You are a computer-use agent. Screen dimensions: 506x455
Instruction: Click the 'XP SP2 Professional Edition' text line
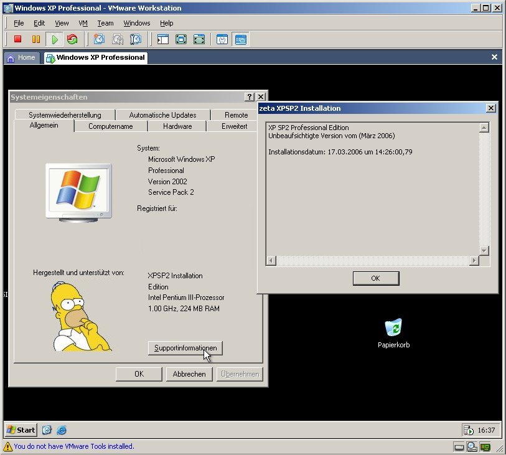tap(309, 128)
